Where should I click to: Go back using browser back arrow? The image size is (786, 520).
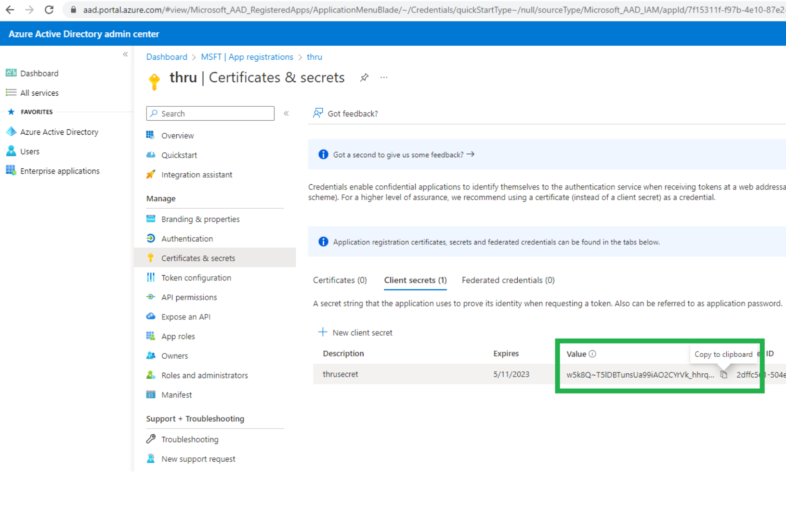[10, 10]
